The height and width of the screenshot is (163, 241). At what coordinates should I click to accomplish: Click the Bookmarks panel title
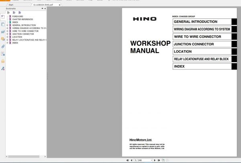point(11,8)
